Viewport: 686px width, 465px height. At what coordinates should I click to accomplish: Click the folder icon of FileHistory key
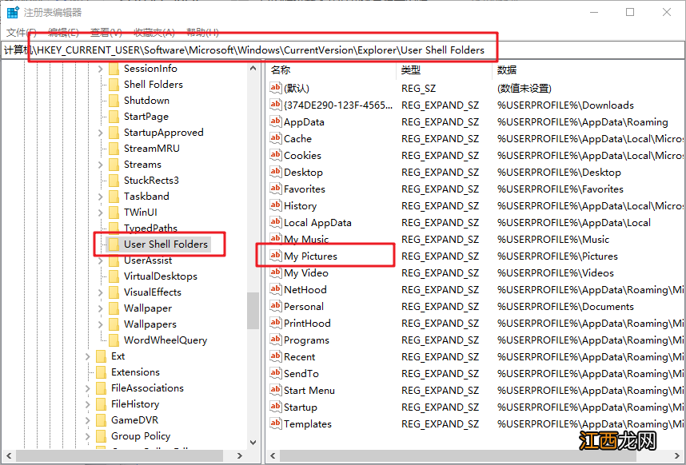coord(101,403)
